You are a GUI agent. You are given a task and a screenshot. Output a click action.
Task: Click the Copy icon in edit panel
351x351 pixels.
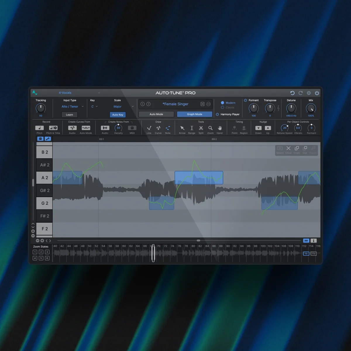tap(297, 148)
